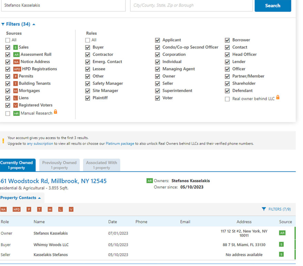Collapse the Filters (34) panel
Screen dimensions: 303x266
pyautogui.click(x=18, y=24)
